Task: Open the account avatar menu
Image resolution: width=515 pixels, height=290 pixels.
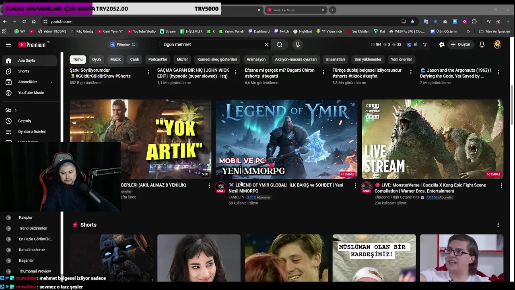Action: [x=497, y=45]
